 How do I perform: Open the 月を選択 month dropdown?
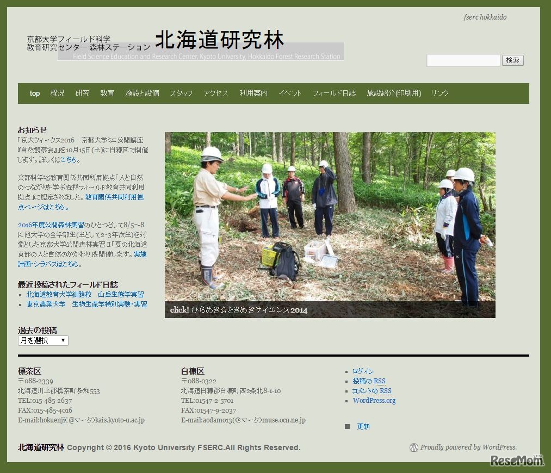click(x=42, y=340)
